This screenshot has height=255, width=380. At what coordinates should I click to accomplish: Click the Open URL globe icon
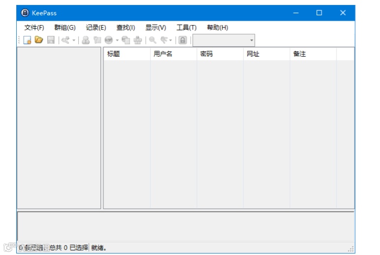coord(109,40)
